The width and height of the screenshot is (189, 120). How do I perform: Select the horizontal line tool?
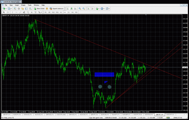point(16,12)
